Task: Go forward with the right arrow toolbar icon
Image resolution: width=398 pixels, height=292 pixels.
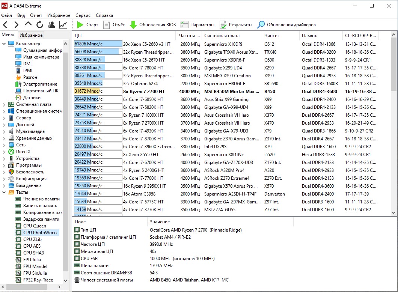Action: [16, 25]
